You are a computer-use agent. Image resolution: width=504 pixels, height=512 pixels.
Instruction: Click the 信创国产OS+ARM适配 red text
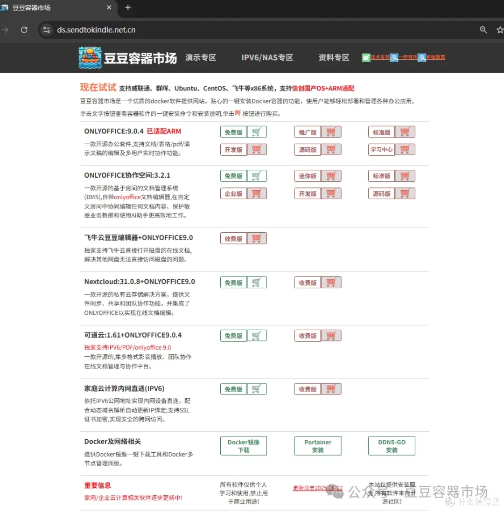pyautogui.click(x=323, y=88)
